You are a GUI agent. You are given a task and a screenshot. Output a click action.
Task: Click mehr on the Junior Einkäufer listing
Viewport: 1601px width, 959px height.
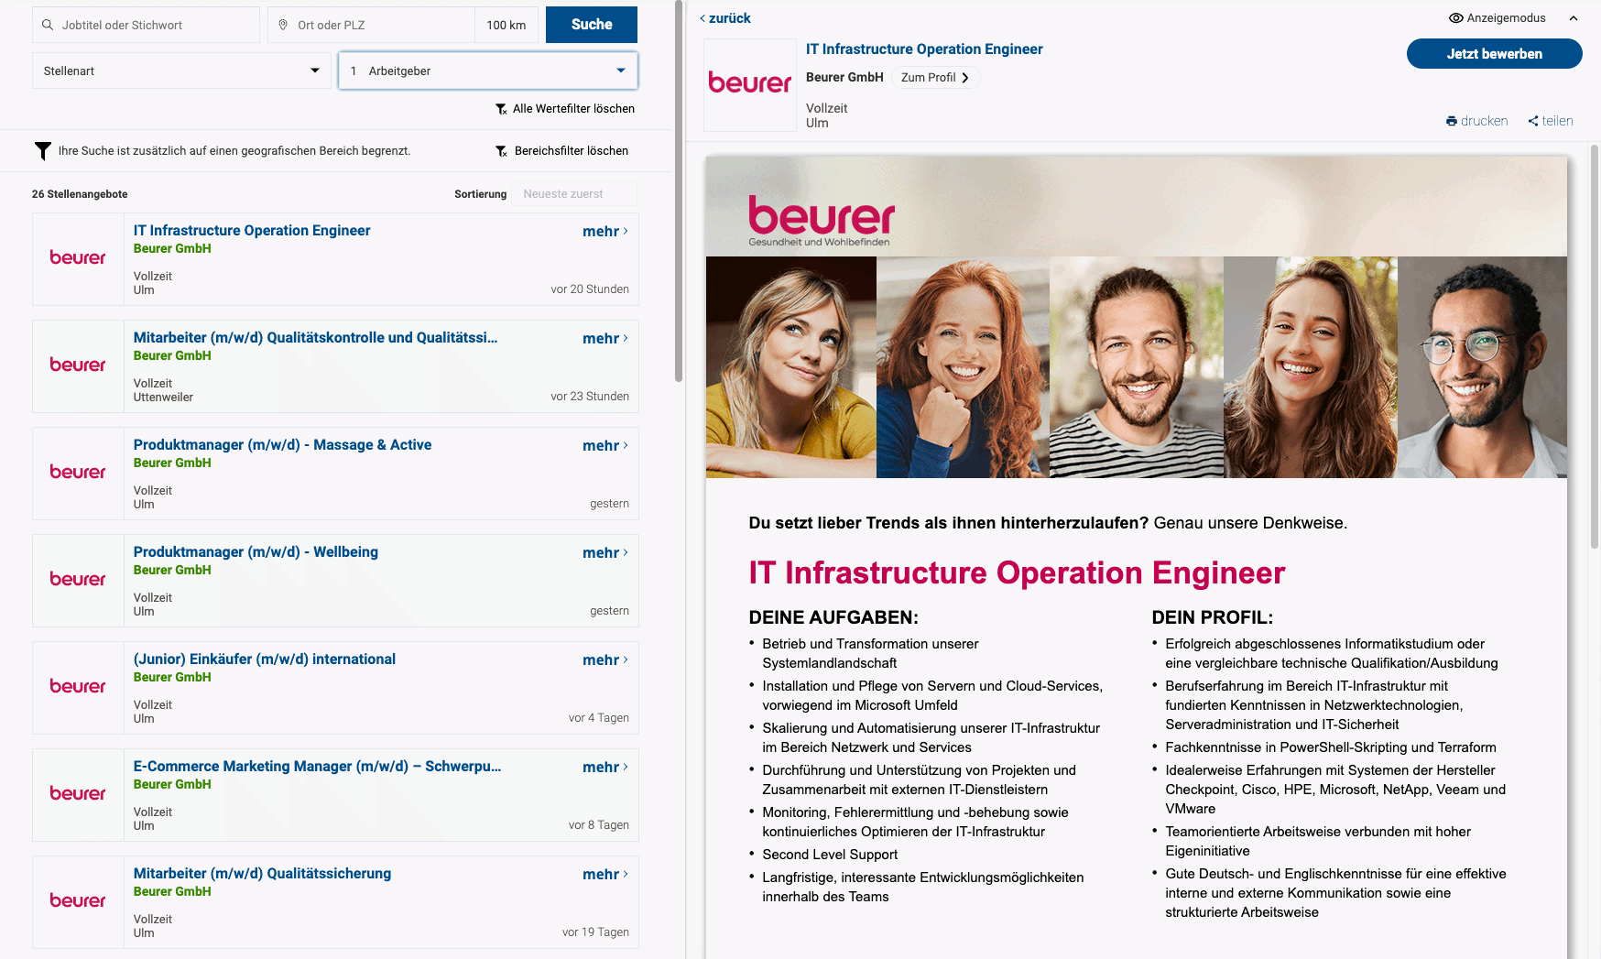point(604,660)
